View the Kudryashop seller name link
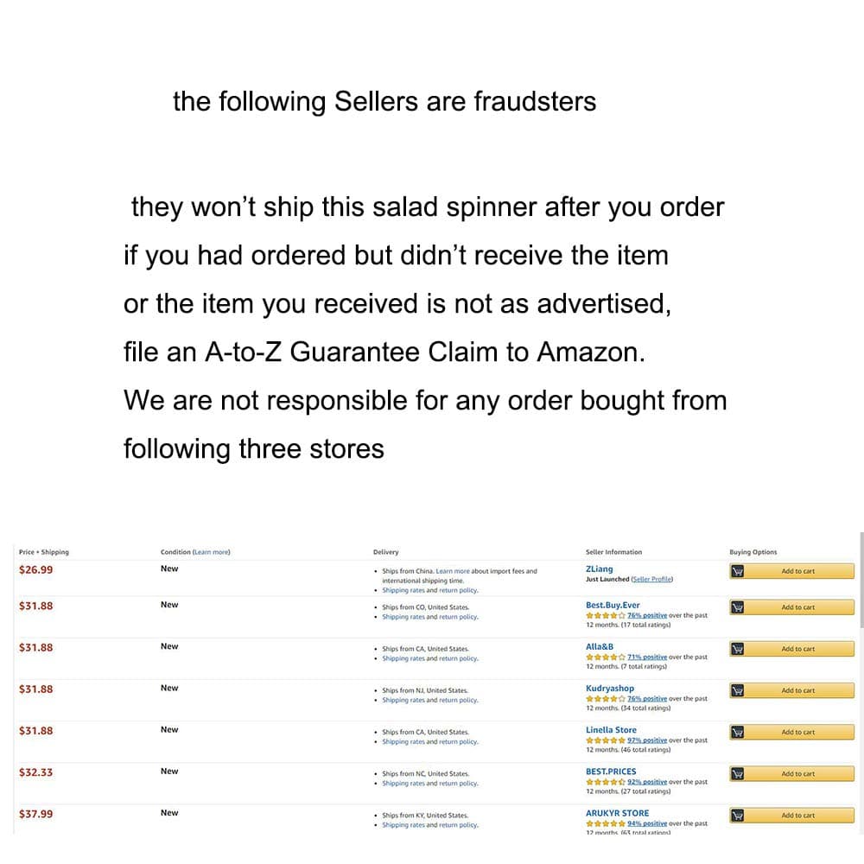This screenshot has height=864, width=864. 609,689
